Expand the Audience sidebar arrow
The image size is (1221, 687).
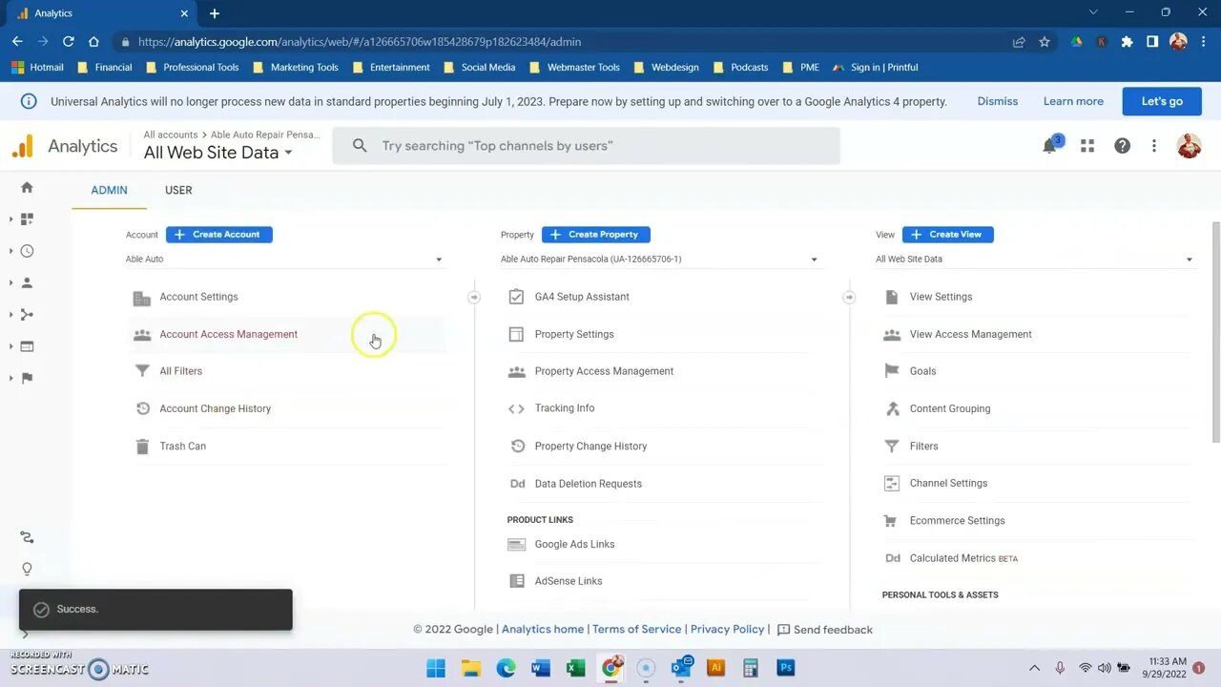click(x=10, y=282)
